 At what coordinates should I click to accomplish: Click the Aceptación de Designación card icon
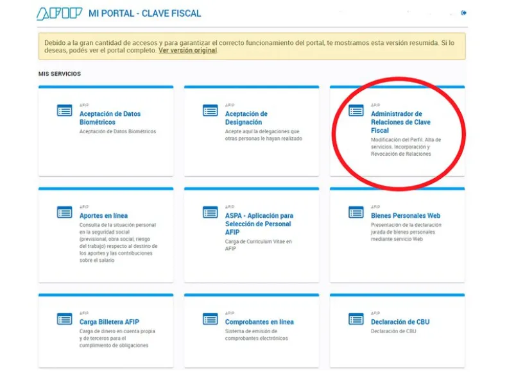210,111
